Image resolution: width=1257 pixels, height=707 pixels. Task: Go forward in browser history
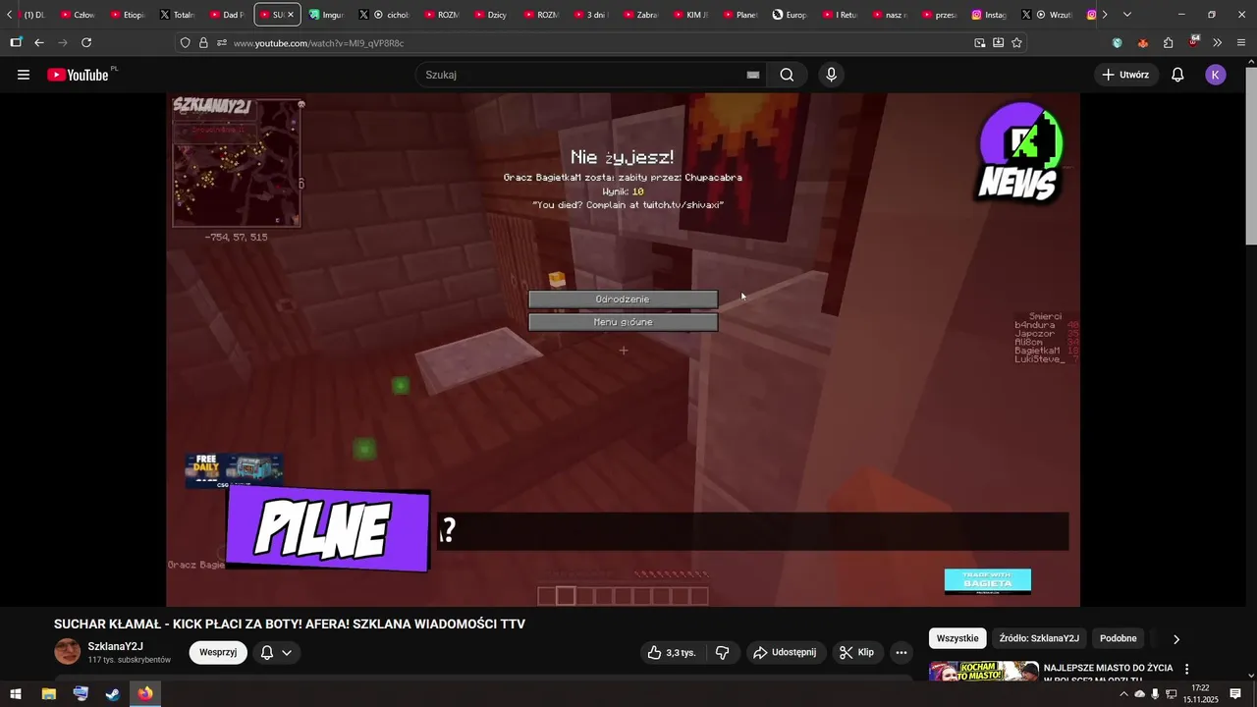pyautogui.click(x=63, y=42)
